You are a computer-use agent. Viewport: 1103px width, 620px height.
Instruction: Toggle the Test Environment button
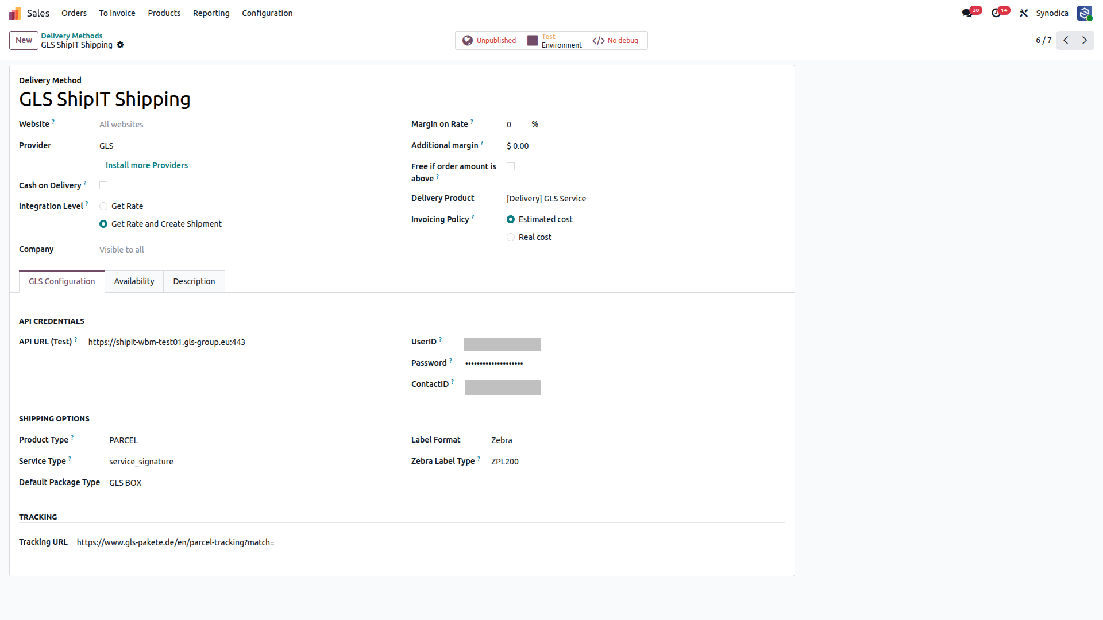pos(555,40)
